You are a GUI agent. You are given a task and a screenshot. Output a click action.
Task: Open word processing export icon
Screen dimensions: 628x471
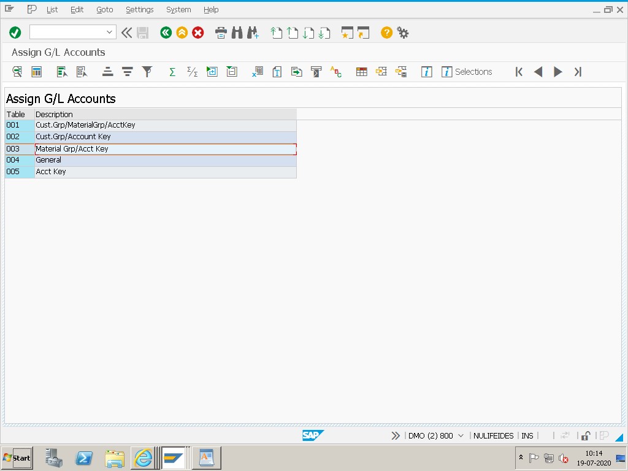click(x=277, y=72)
